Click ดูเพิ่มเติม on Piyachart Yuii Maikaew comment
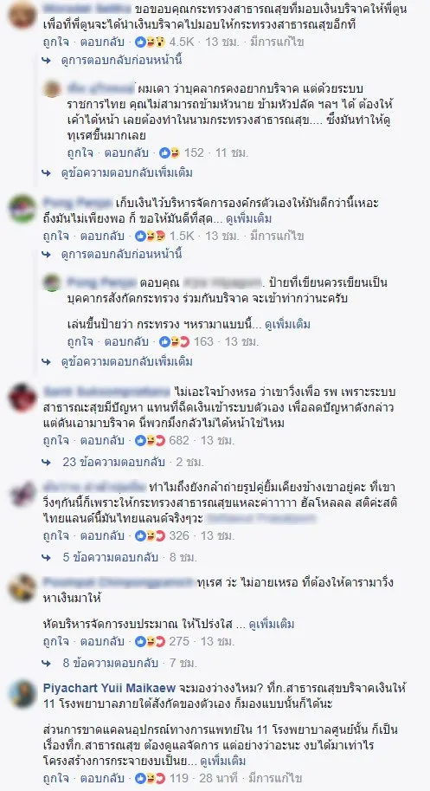 223,760
